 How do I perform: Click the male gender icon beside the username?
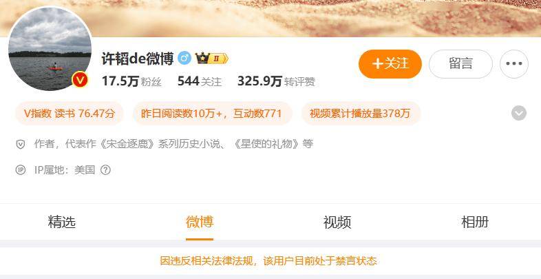coord(184,59)
